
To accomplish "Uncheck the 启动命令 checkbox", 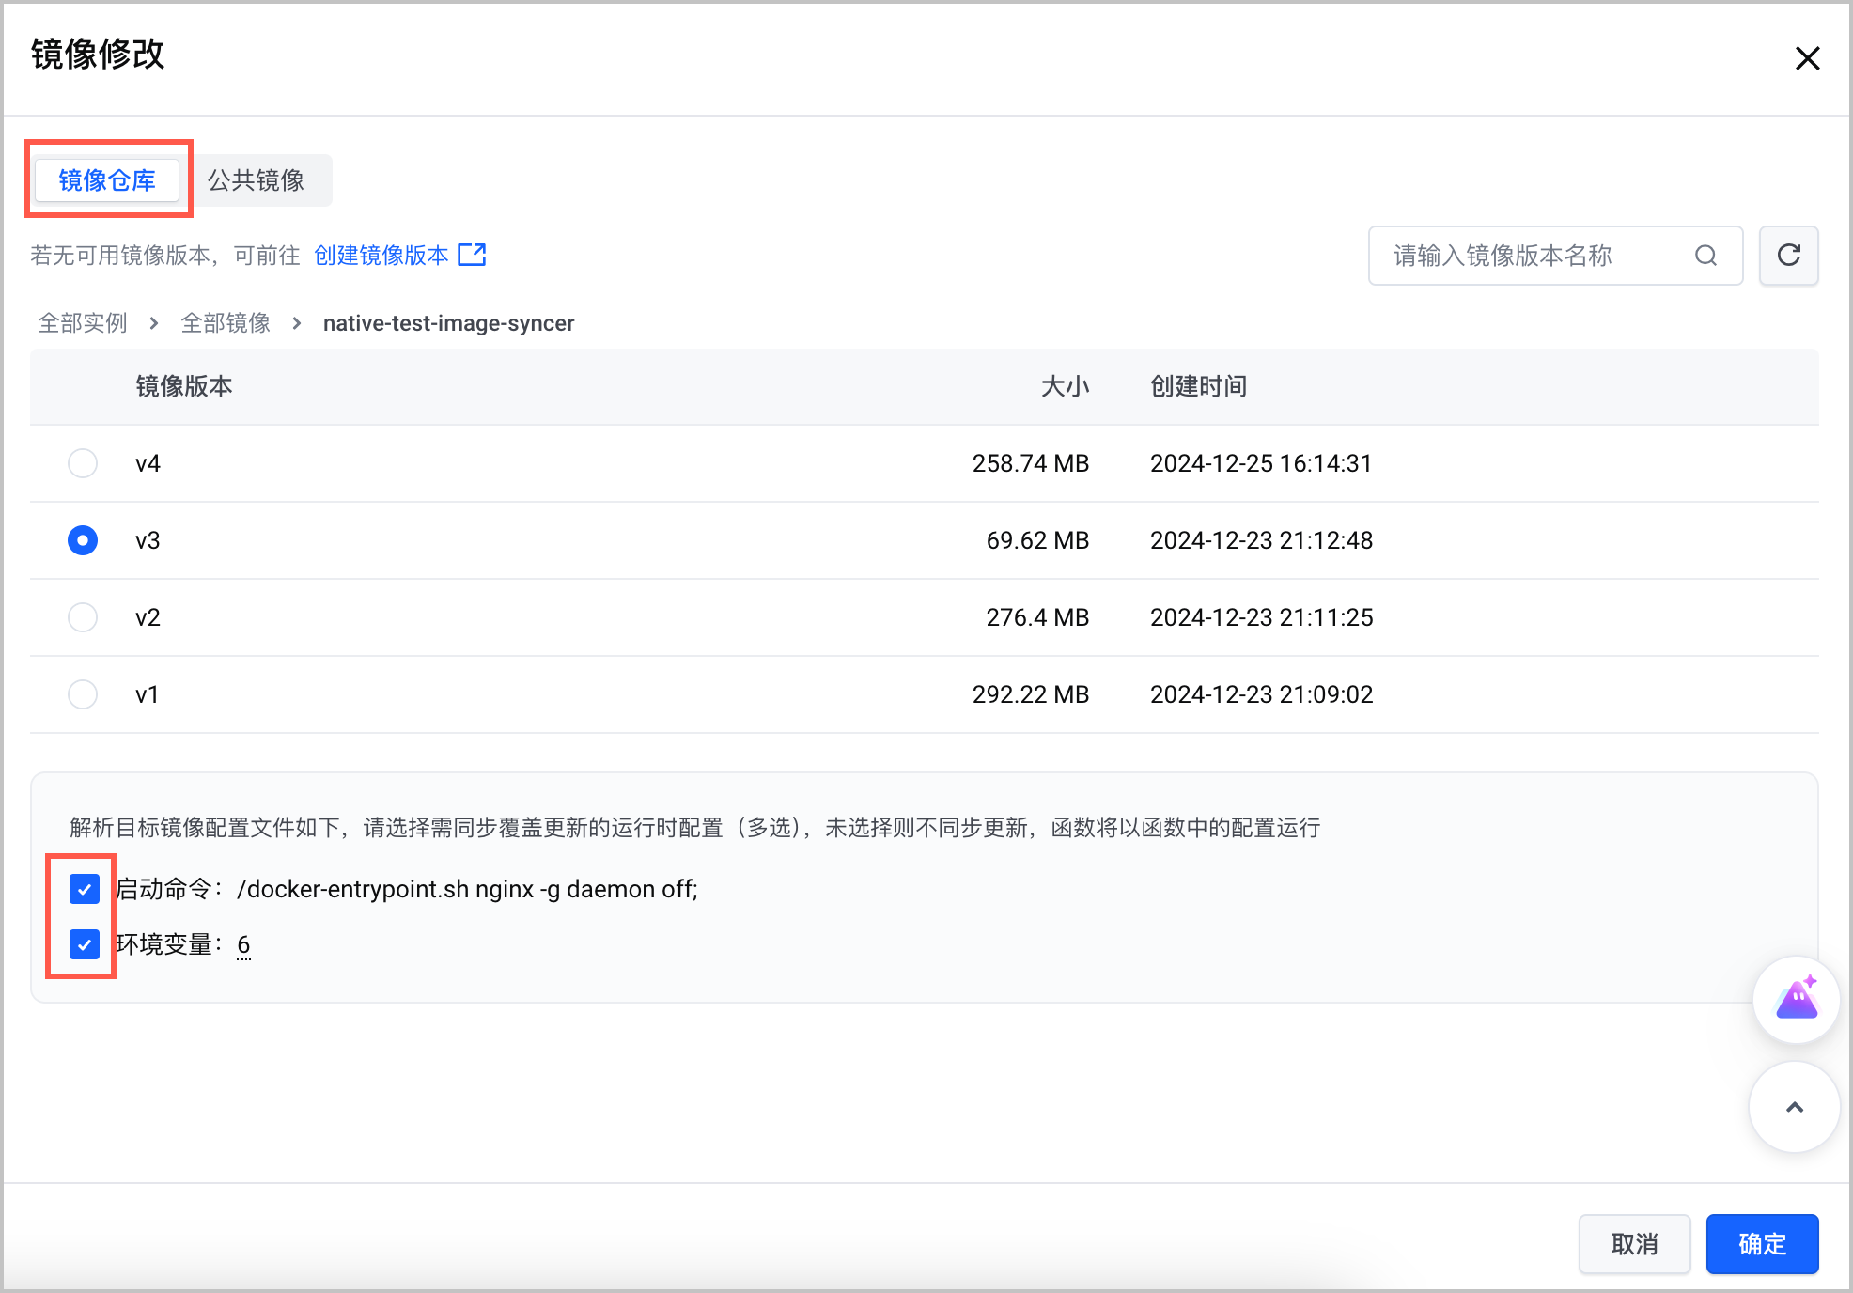I will pos(85,889).
